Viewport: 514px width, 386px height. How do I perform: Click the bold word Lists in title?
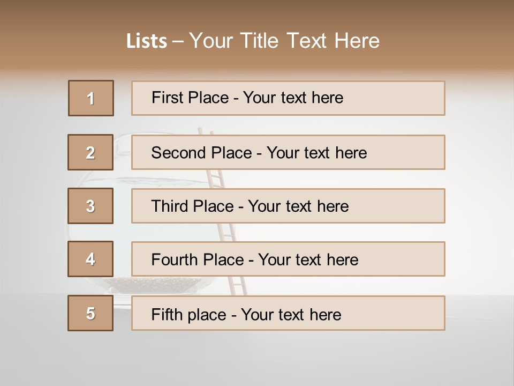coord(147,41)
